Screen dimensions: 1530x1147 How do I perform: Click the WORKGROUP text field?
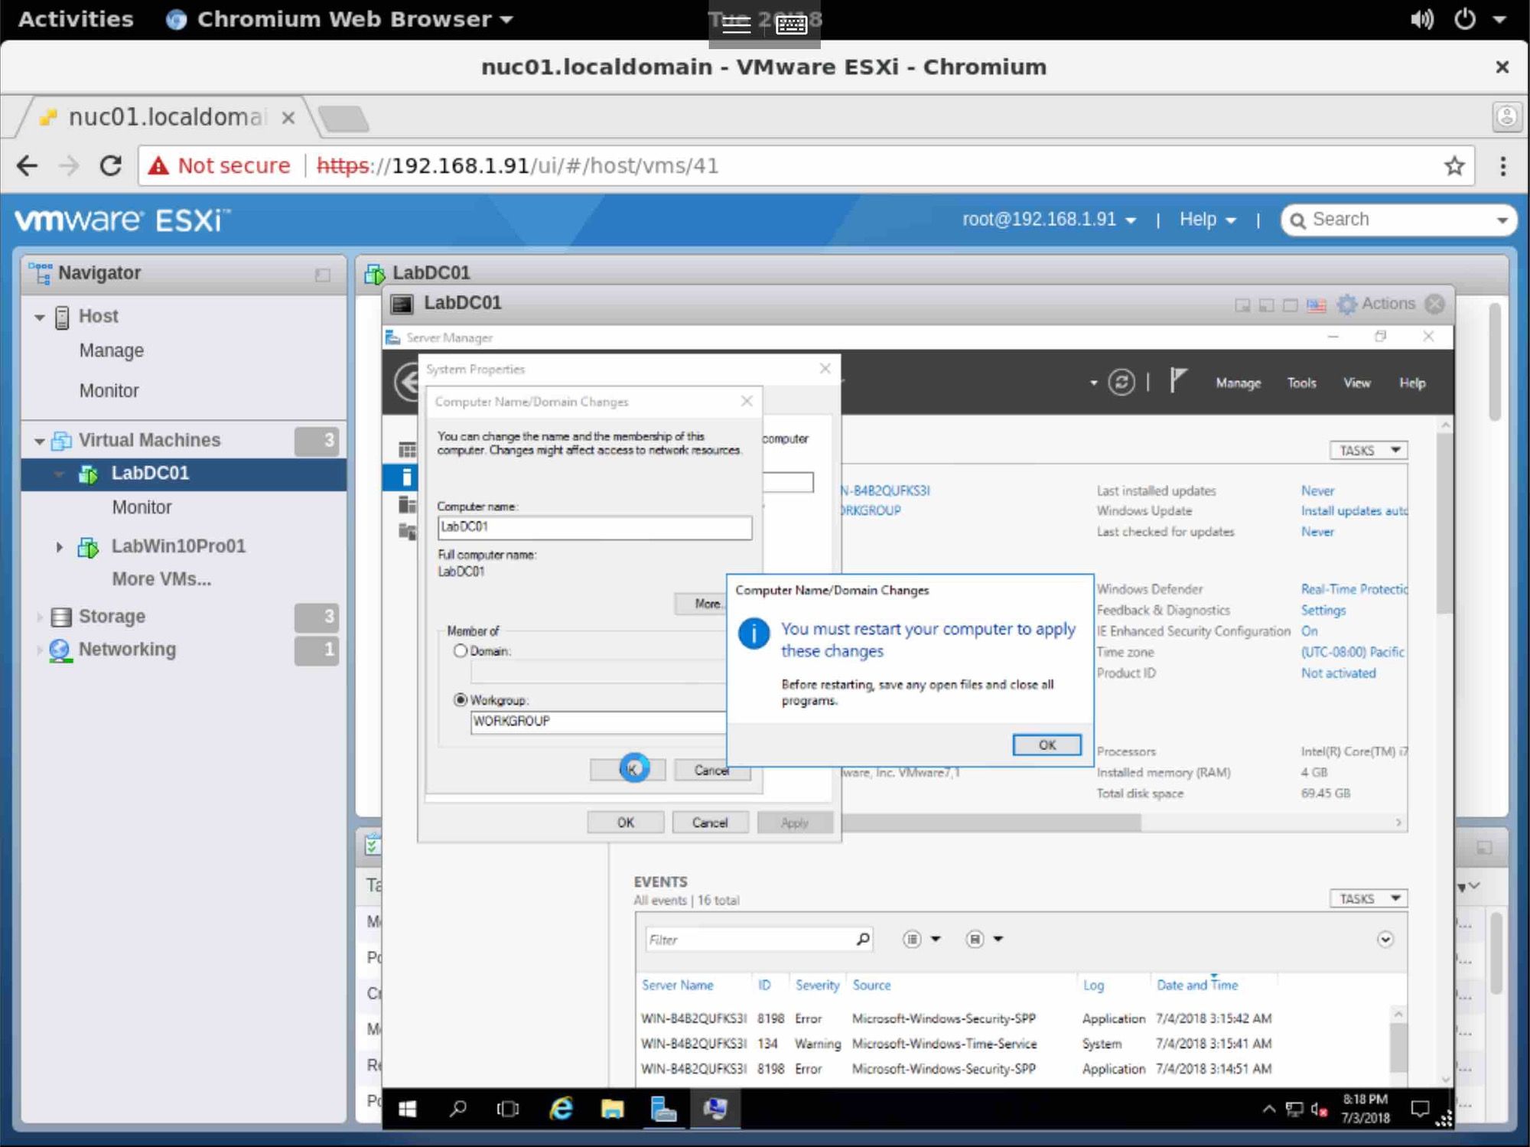pyautogui.click(x=598, y=722)
